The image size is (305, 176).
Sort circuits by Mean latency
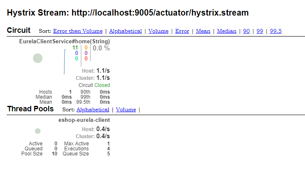click(203, 31)
